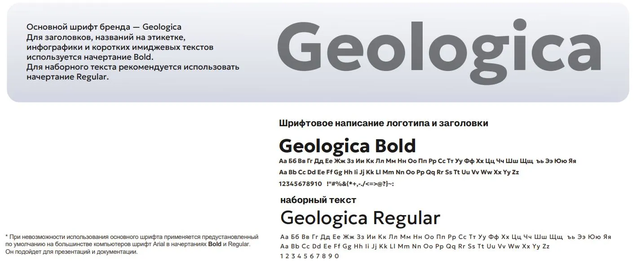Click the regular digits row ending in 0

pos(309,256)
